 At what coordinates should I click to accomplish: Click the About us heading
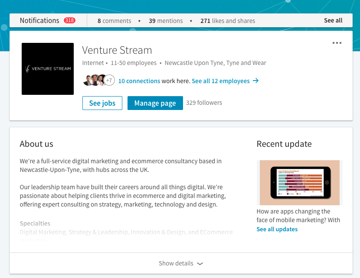pos(36,144)
